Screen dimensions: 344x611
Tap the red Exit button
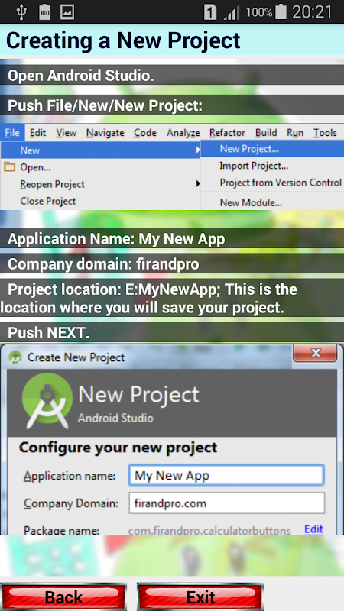click(x=200, y=596)
